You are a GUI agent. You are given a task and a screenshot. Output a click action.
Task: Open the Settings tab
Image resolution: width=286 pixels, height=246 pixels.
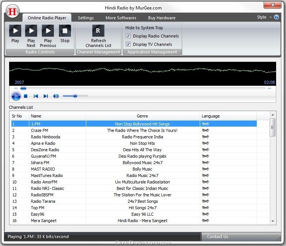coord(86,18)
